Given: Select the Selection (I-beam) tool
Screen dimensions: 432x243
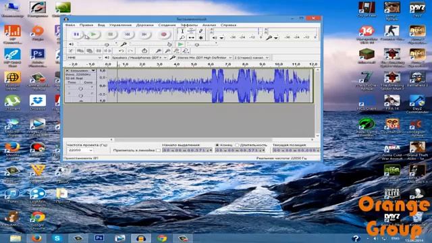Looking at the screenshot, I should tap(182, 31).
